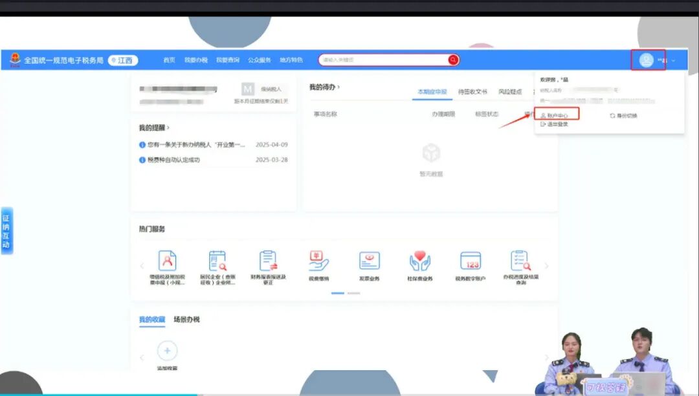The height and width of the screenshot is (396, 699).
Task: Click the tax bureau emblem logo
Action: click(15, 60)
